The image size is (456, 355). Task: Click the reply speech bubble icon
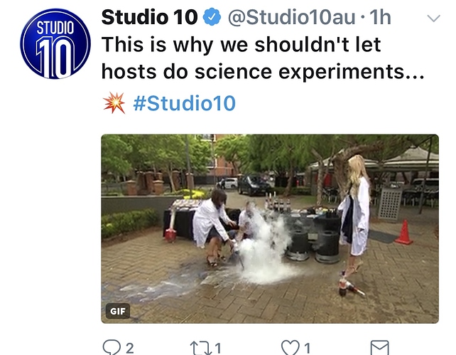click(112, 347)
